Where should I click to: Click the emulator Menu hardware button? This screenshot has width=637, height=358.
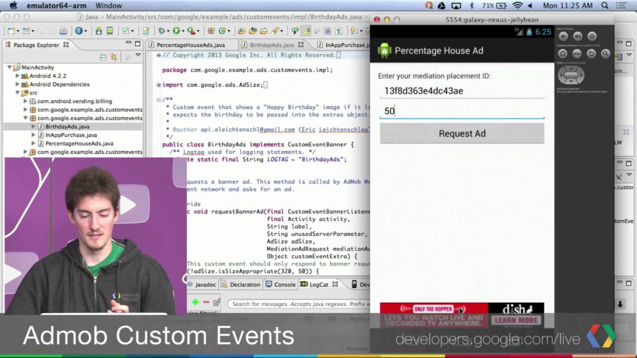(x=577, y=53)
